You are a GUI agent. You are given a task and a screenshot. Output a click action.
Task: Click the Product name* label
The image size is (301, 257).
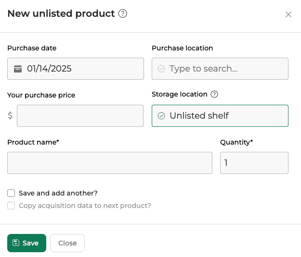pos(33,142)
